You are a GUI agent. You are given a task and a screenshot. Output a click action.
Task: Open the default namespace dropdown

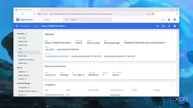pos(52,19)
